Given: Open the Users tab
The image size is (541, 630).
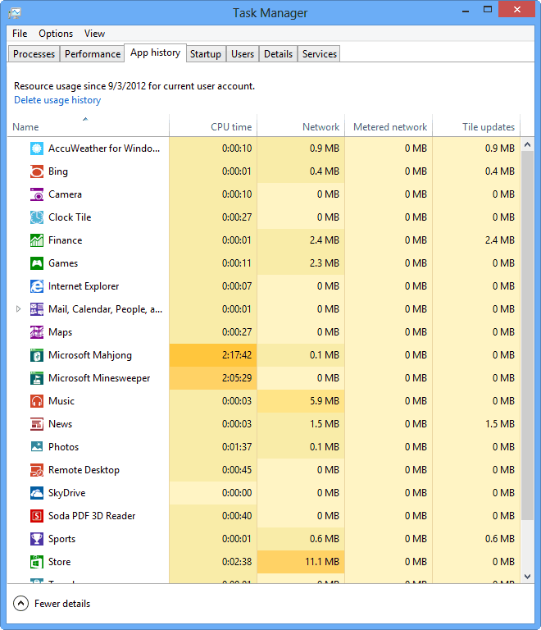Looking at the screenshot, I should (243, 54).
